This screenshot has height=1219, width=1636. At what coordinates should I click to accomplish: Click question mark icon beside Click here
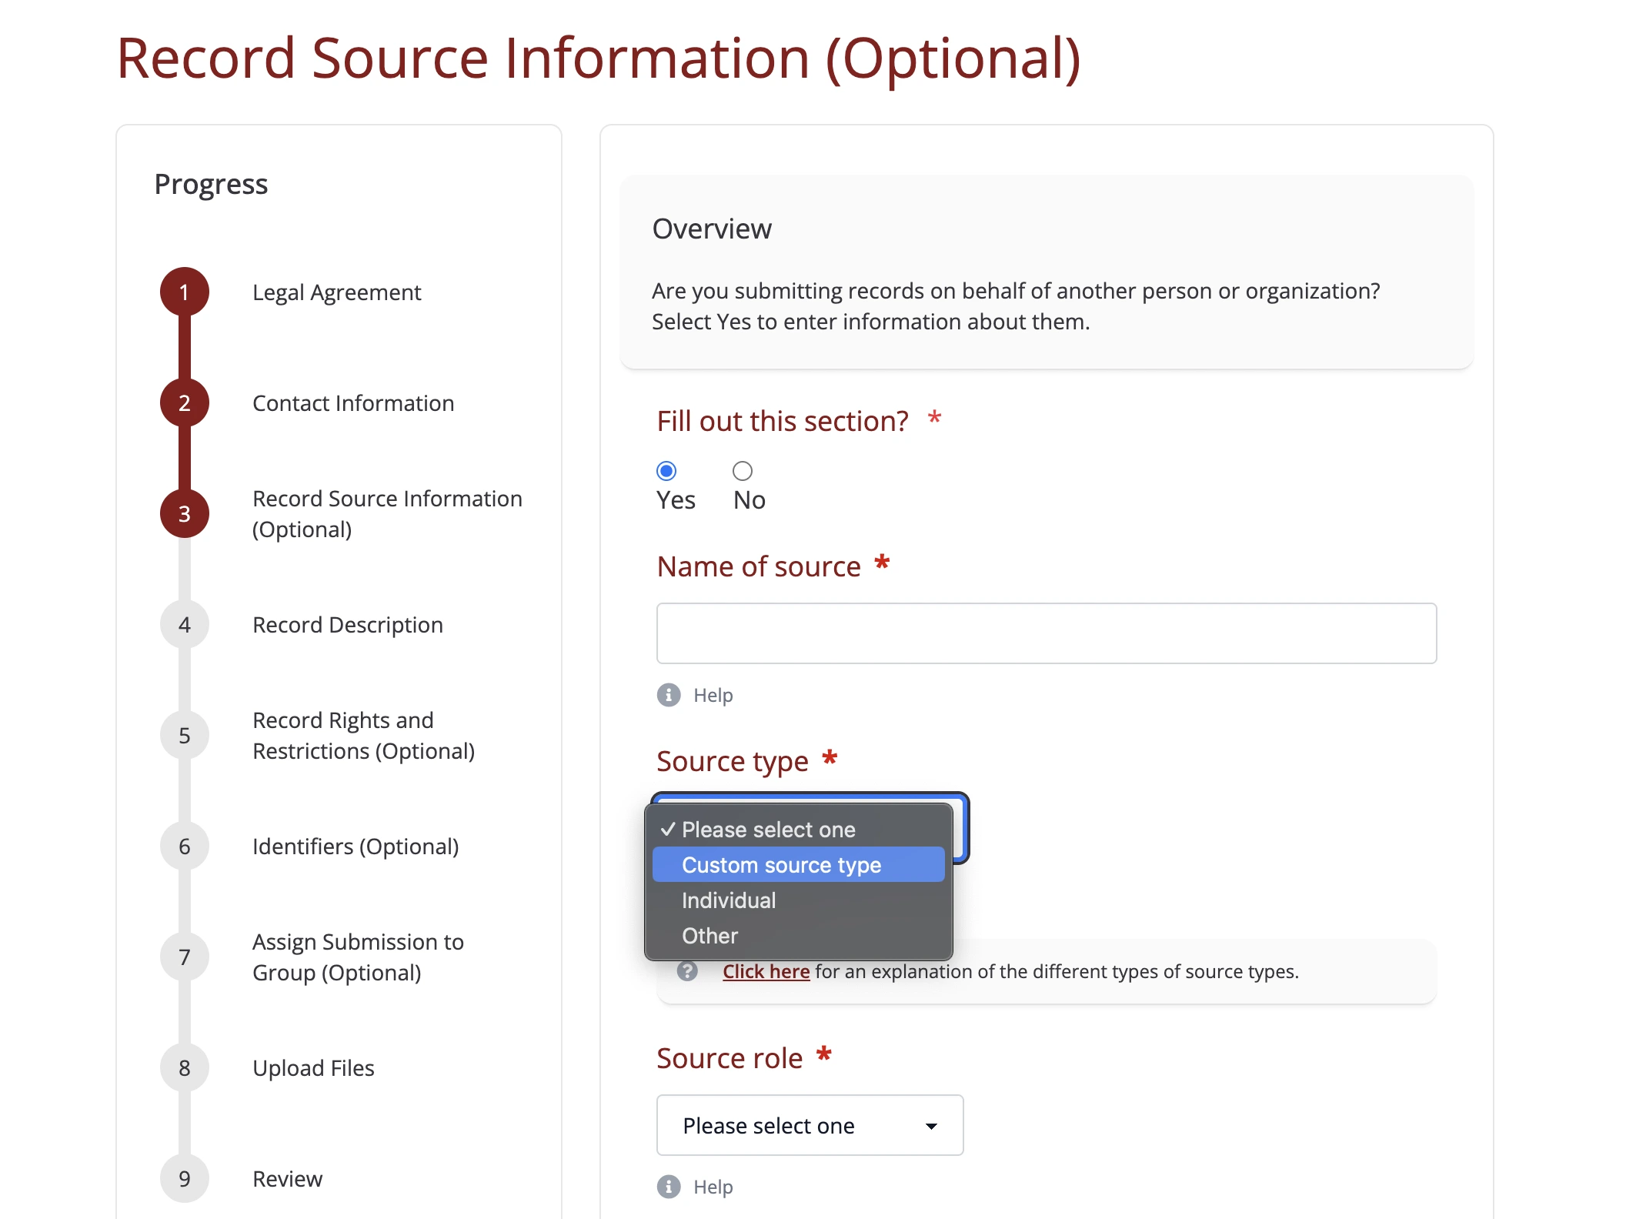pos(687,971)
